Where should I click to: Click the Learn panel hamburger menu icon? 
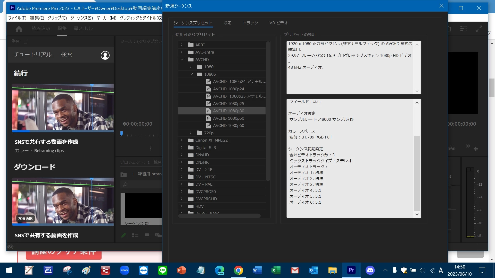pyautogui.click(x=25, y=42)
